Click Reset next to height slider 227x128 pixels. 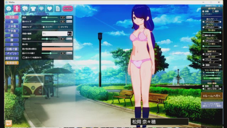tap(69, 17)
